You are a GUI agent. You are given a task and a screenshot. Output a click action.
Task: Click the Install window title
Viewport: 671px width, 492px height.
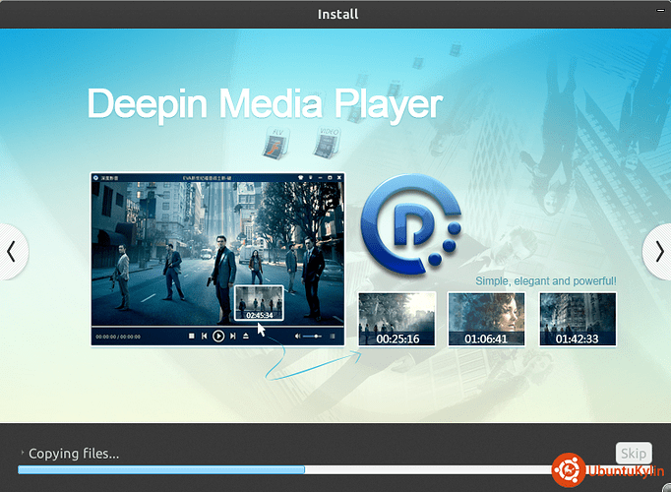(337, 14)
